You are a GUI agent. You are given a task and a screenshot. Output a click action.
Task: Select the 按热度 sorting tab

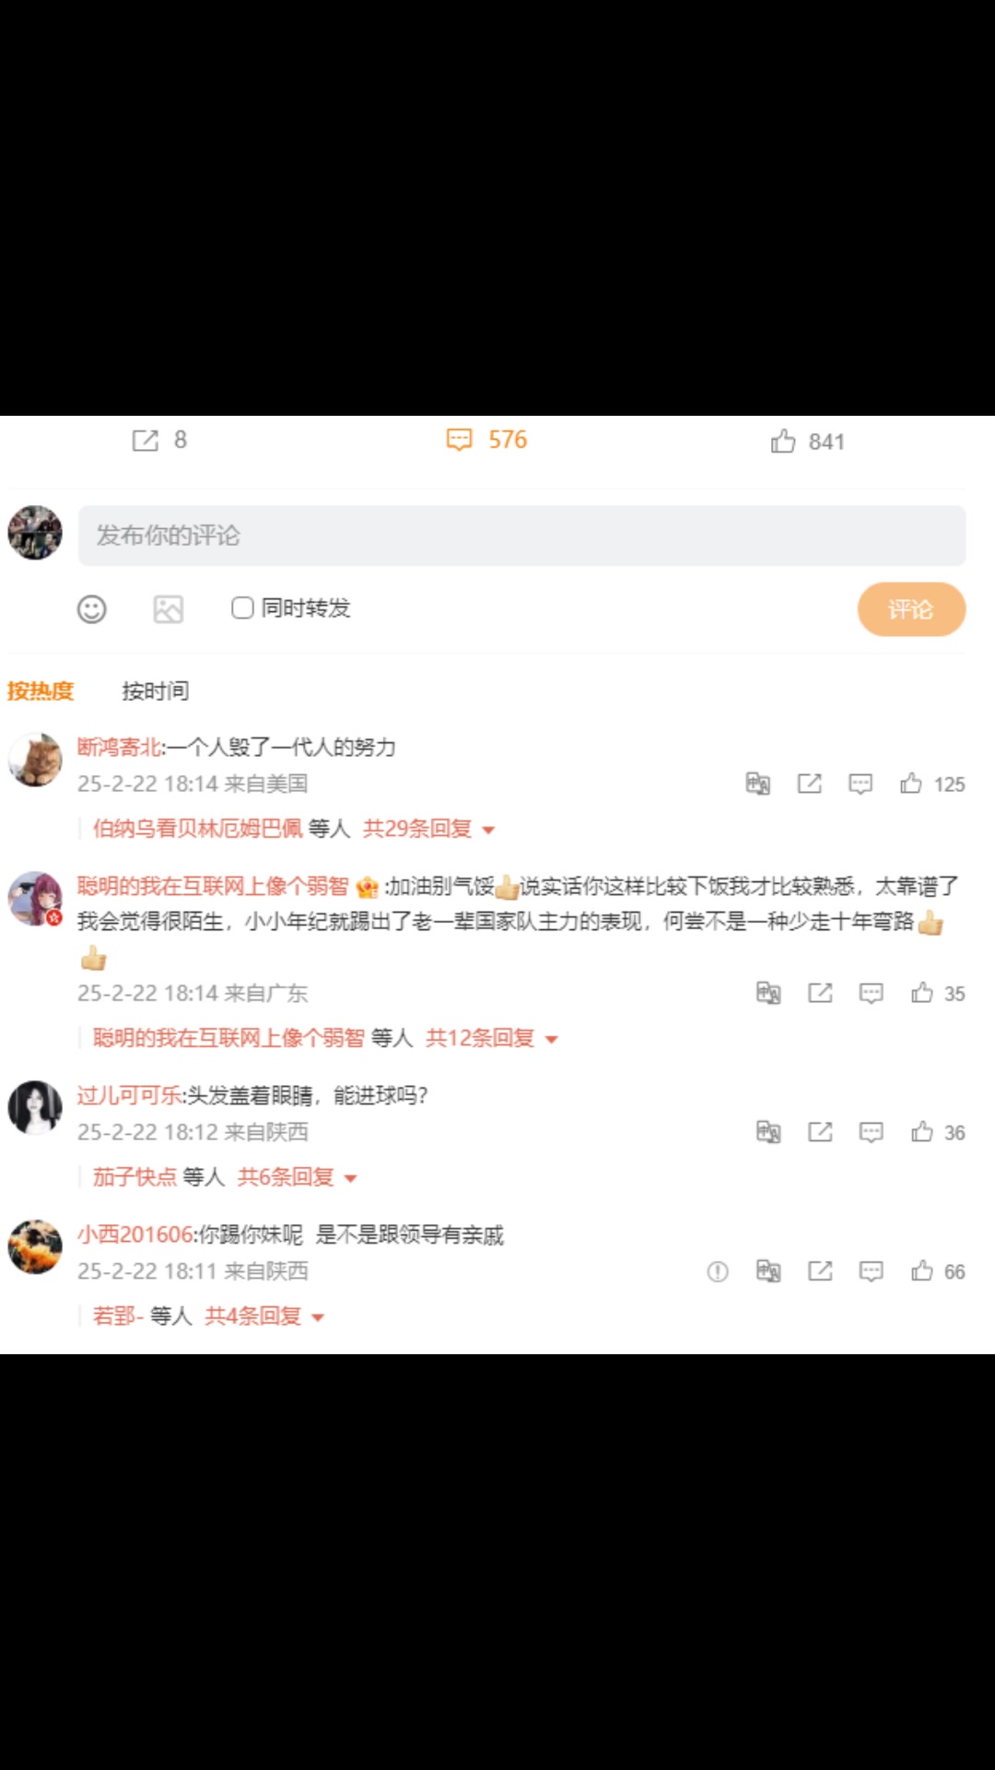[x=41, y=691]
